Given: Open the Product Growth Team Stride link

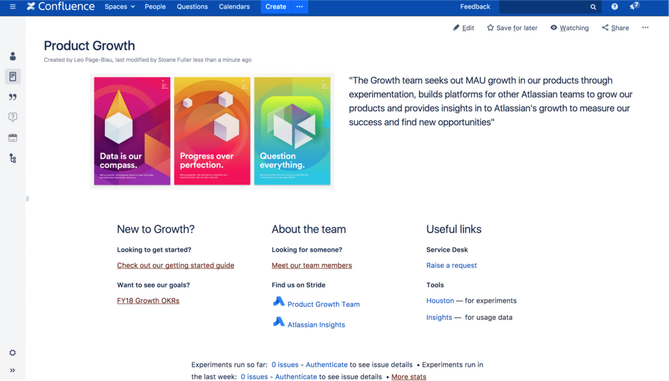Looking at the screenshot, I should [323, 304].
